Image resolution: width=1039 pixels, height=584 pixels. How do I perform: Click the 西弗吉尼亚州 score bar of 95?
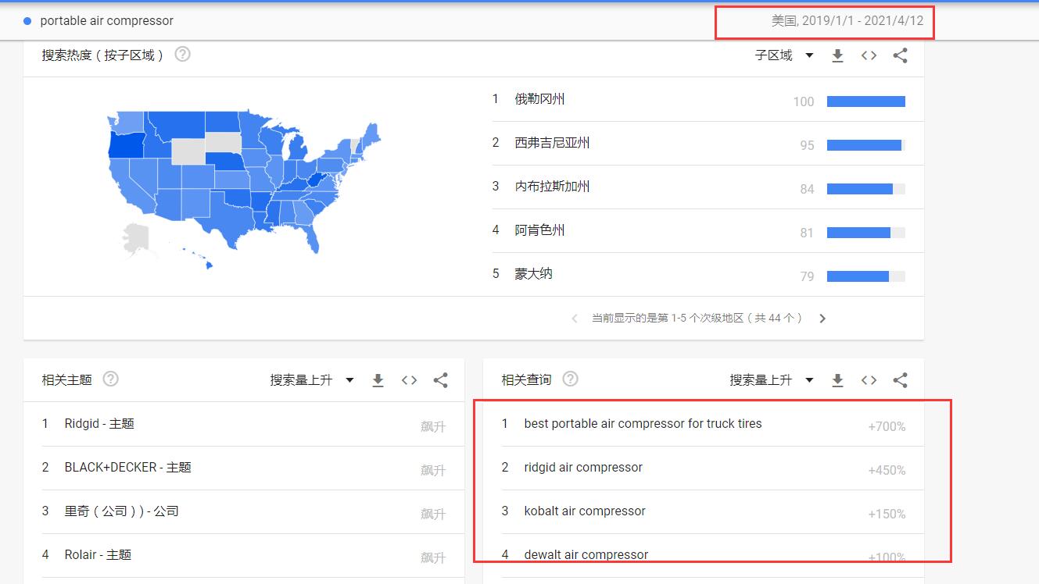[x=865, y=145]
